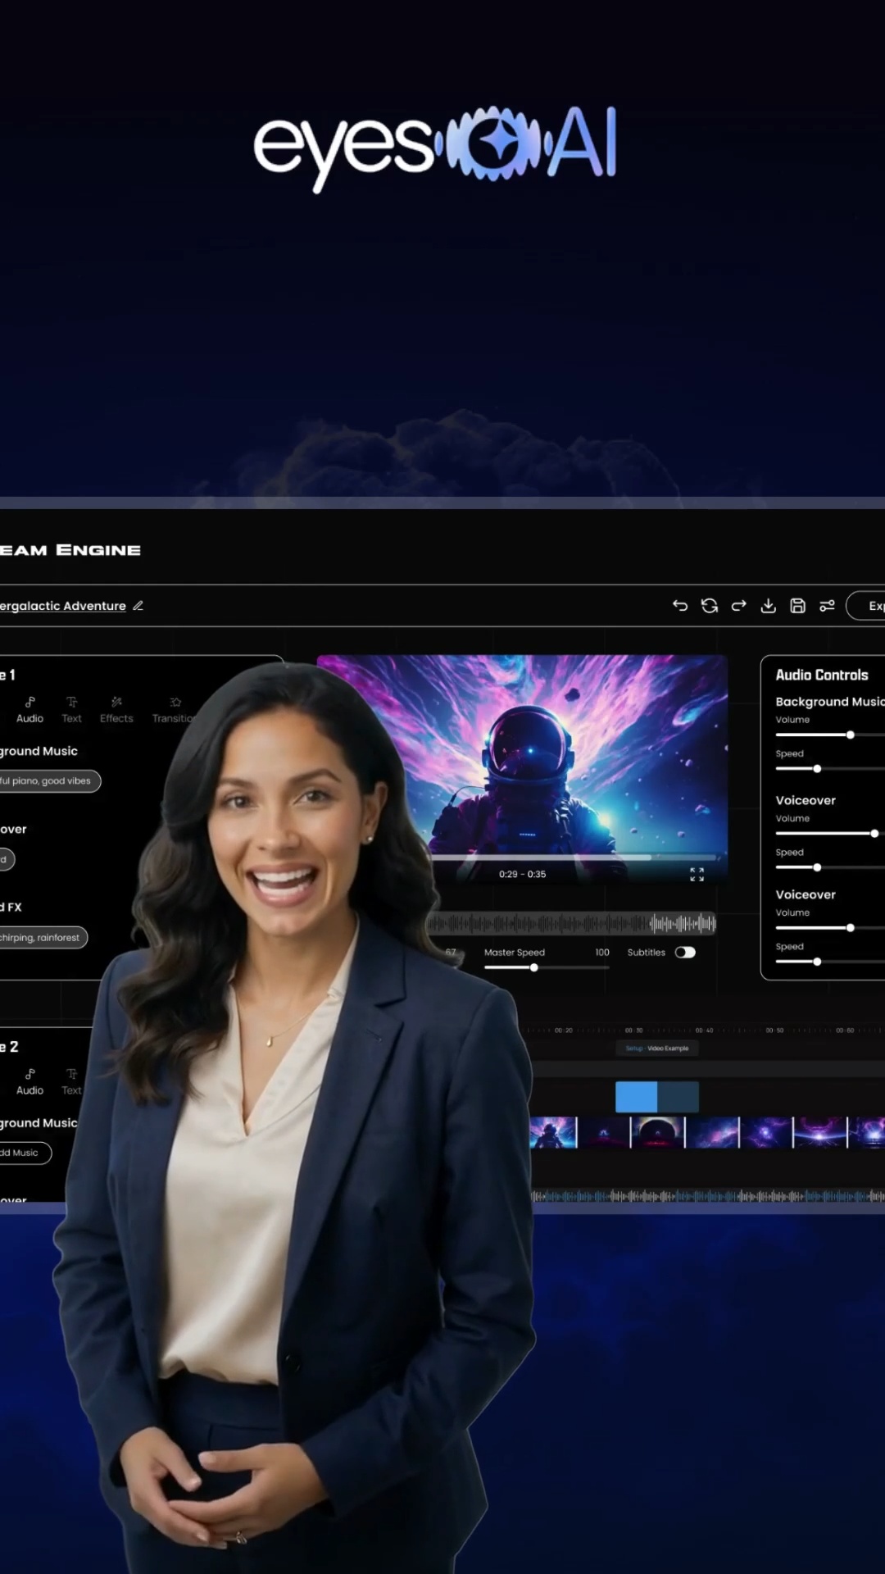Click the 00:20 mark on the timeline ruler
This screenshot has width=885, height=1574.
coord(563,1030)
